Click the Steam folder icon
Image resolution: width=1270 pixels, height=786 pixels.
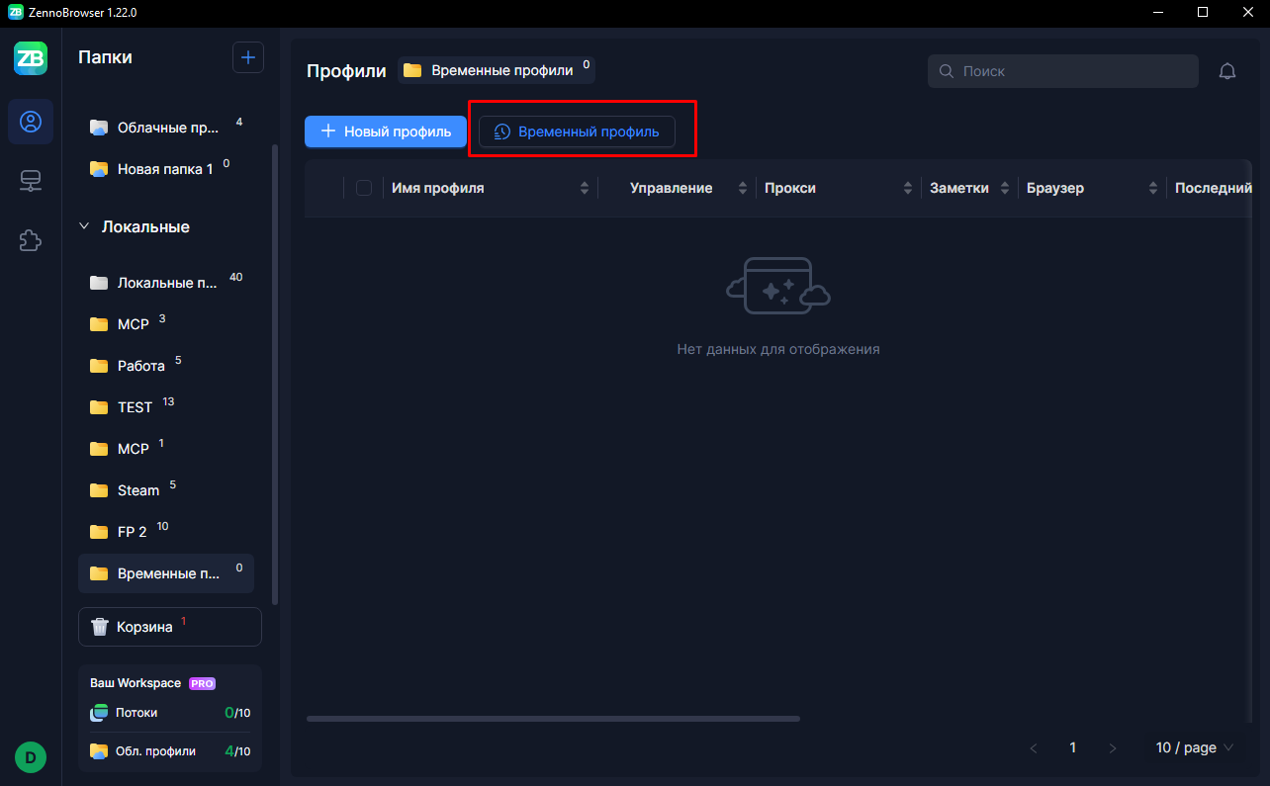click(x=99, y=490)
